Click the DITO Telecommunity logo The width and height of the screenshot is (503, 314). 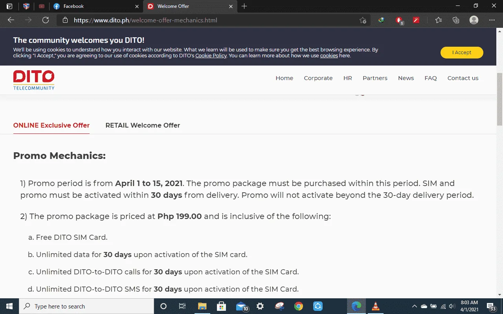[x=34, y=80]
